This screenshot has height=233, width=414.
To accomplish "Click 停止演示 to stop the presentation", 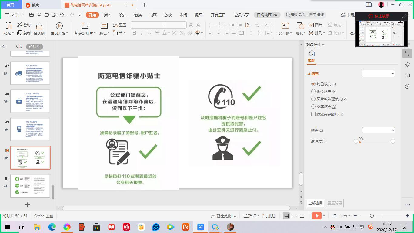I will click(x=379, y=16).
